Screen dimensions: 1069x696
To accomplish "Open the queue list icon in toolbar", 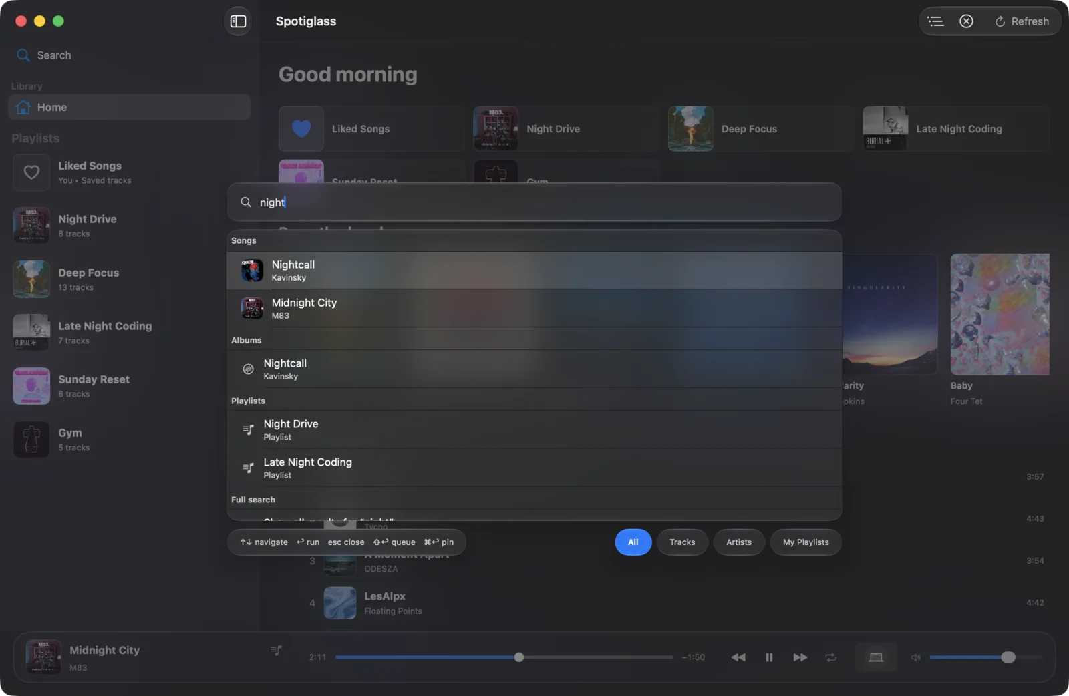I will click(x=935, y=21).
